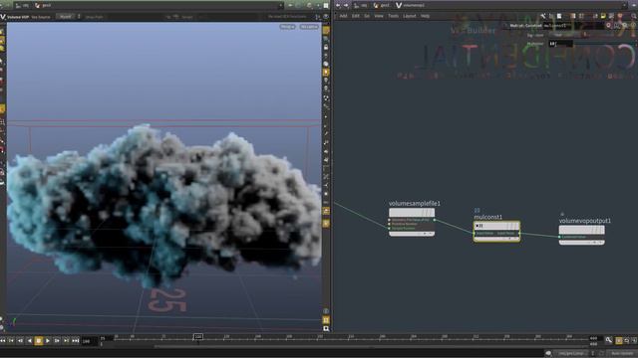
Task: Jump to obj level in network path
Action: (x=360, y=5)
